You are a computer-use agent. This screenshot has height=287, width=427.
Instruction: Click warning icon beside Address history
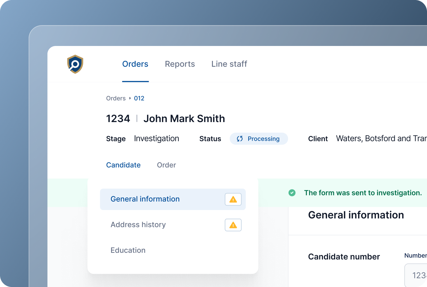[233, 225]
